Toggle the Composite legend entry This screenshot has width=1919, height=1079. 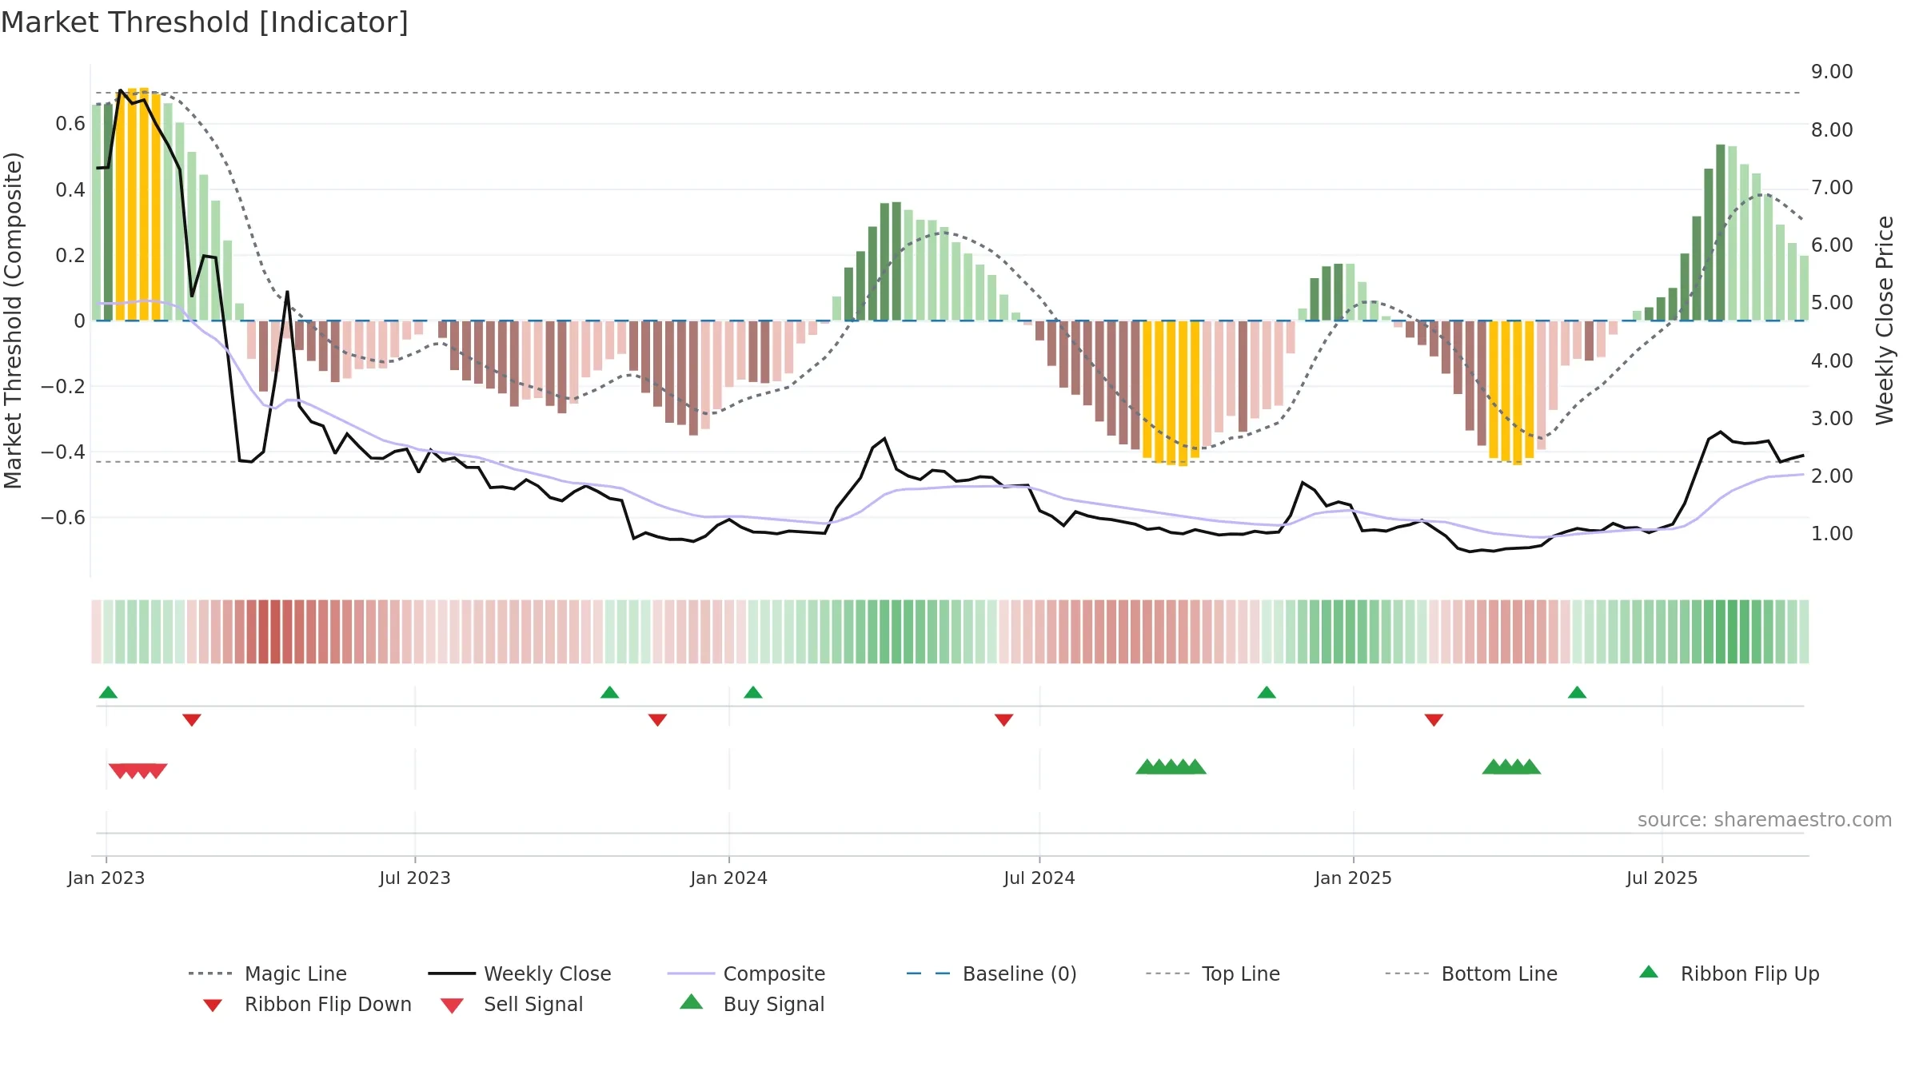(746, 973)
